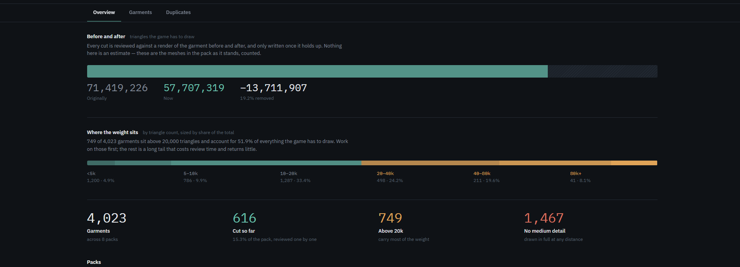Click the hatched removed portion of the bar
This screenshot has height=267, width=740.
pos(602,71)
